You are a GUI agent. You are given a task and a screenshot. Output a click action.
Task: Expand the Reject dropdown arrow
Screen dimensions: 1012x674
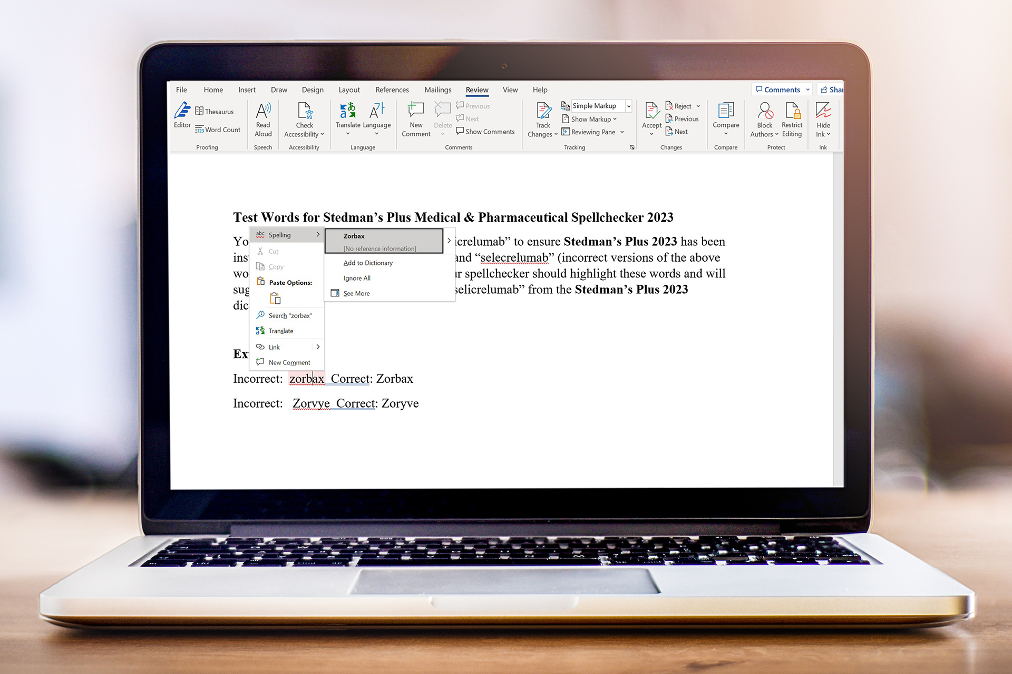click(x=698, y=106)
